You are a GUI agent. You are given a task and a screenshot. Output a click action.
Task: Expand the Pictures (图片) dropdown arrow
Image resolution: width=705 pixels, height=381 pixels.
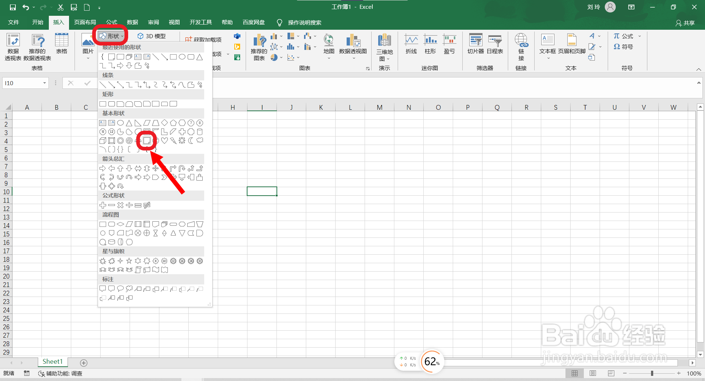point(88,58)
